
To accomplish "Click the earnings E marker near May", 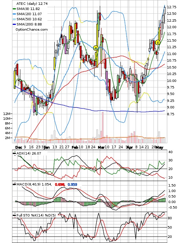I will (158, 42).
